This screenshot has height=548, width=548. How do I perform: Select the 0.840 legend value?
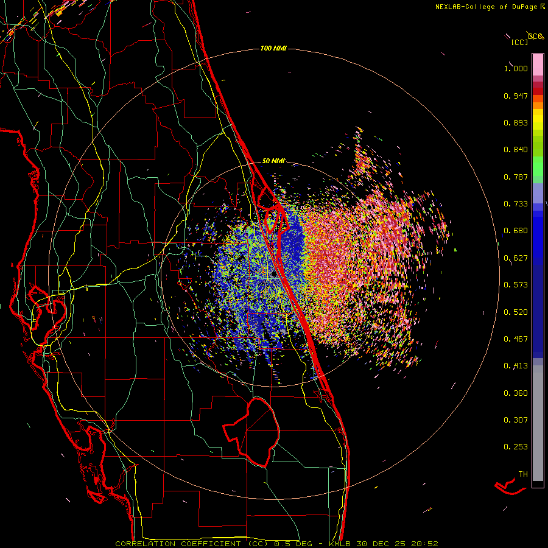(516, 150)
